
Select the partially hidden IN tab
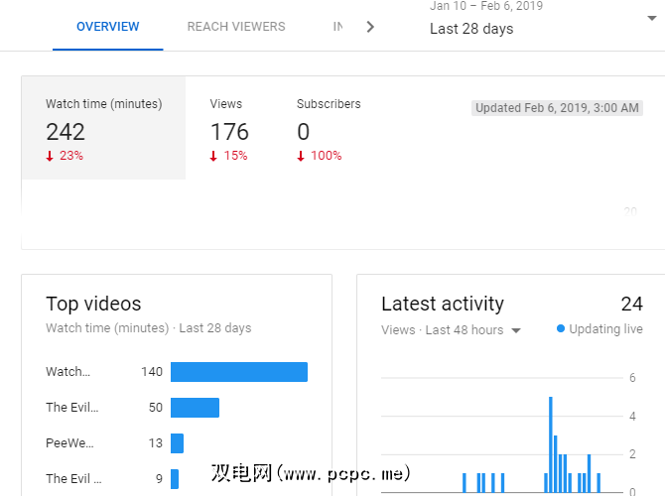(x=338, y=27)
